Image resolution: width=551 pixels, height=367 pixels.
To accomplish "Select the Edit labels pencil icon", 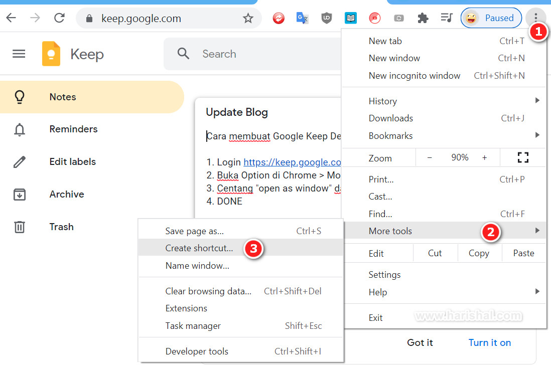I will (19, 161).
